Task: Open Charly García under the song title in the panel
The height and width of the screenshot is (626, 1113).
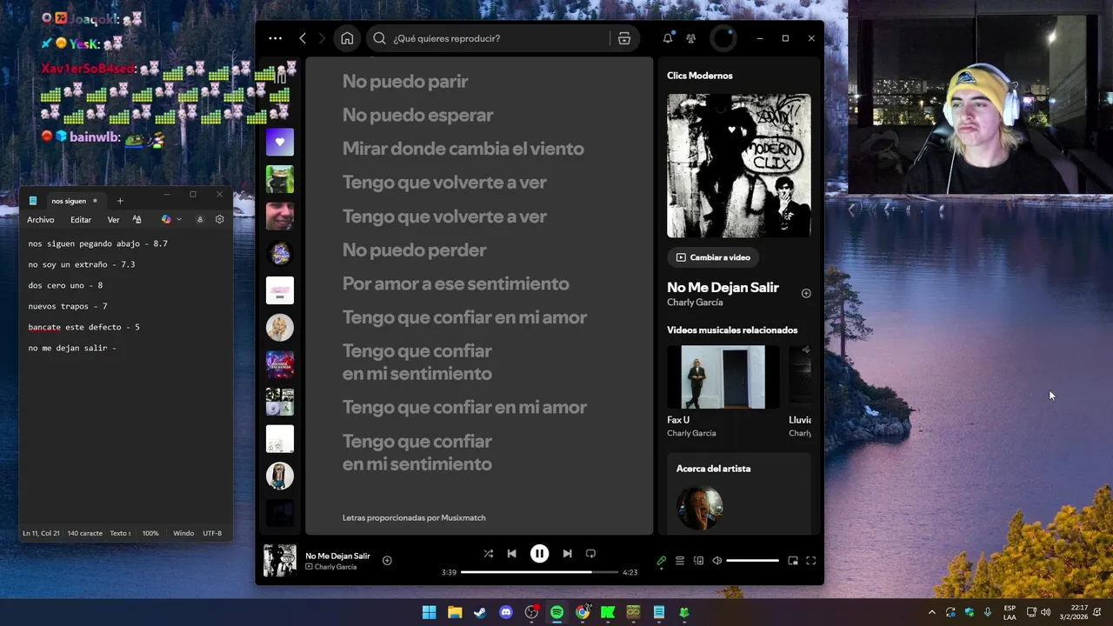Action: pyautogui.click(x=695, y=303)
